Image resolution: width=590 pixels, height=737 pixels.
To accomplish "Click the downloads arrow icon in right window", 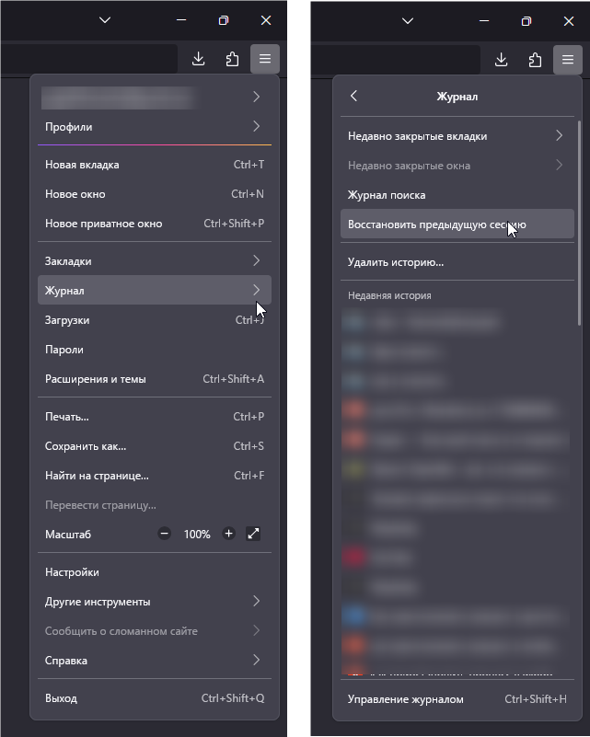I will coord(501,60).
